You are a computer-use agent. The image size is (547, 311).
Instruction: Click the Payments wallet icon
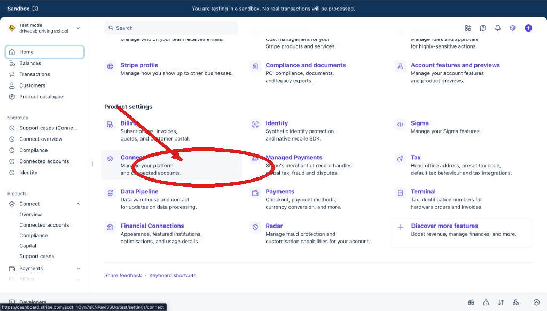point(255,193)
